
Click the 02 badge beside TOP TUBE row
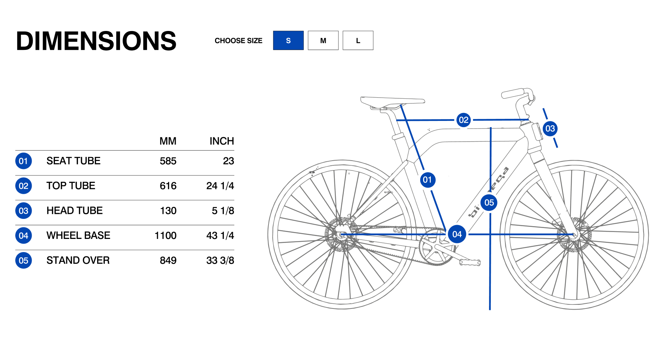pyautogui.click(x=24, y=186)
